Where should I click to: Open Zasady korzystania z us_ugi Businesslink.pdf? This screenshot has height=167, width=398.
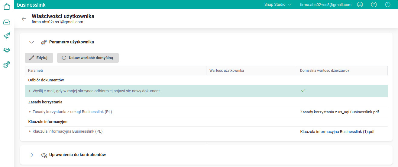click(339, 112)
